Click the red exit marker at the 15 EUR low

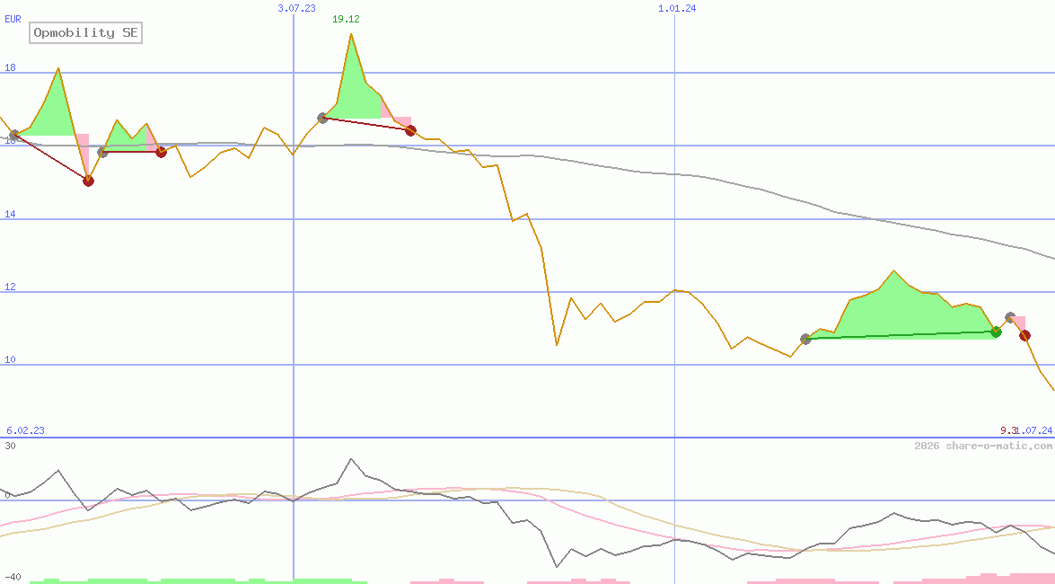pyautogui.click(x=88, y=181)
